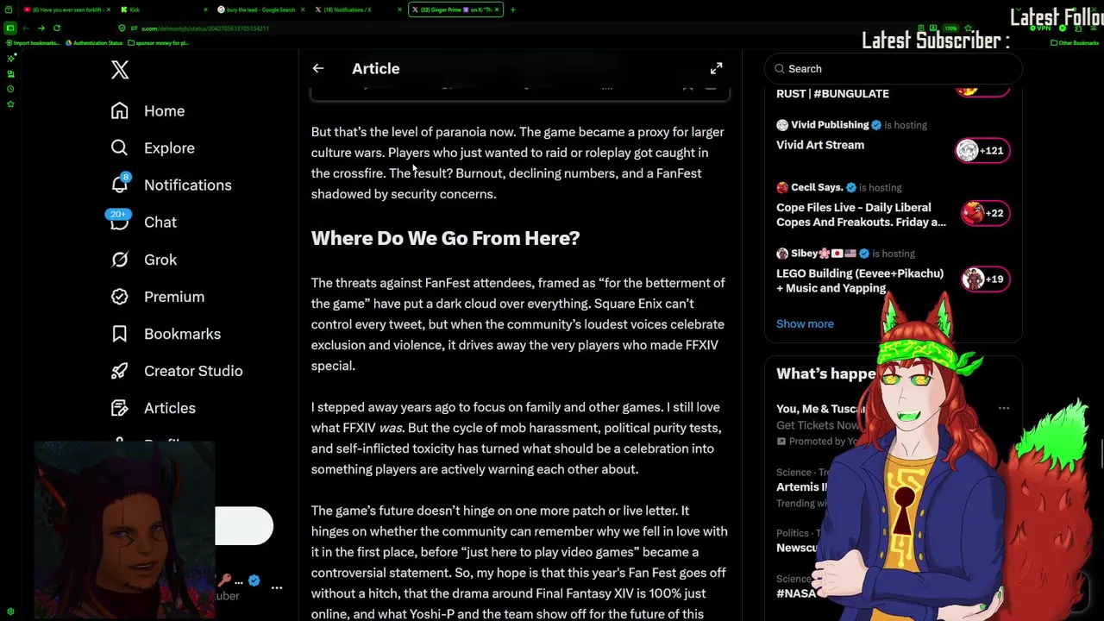Image resolution: width=1104 pixels, height=621 pixels.
Task: Open Authentication Status bookmark
Action: [x=94, y=42]
